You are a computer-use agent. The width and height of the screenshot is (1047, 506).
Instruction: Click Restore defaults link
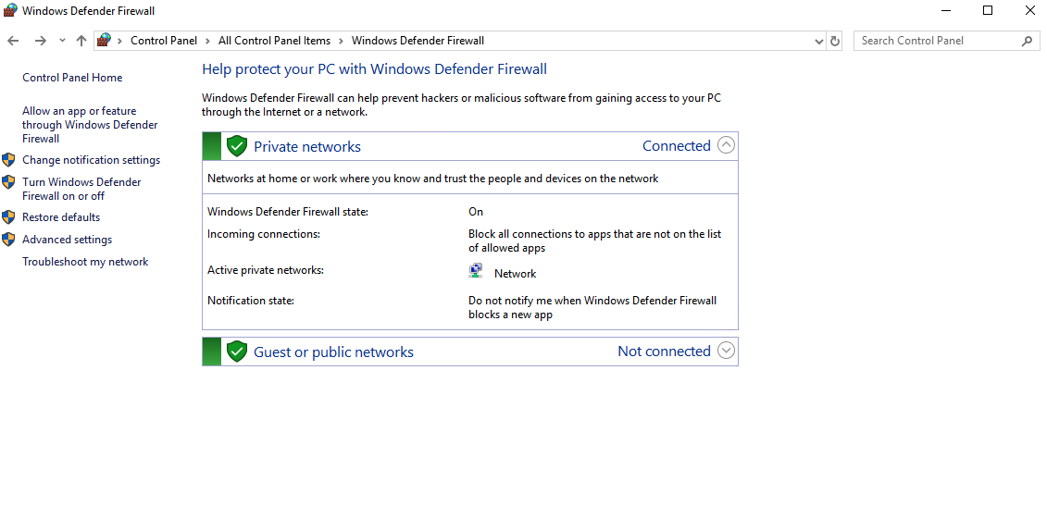pyautogui.click(x=61, y=217)
